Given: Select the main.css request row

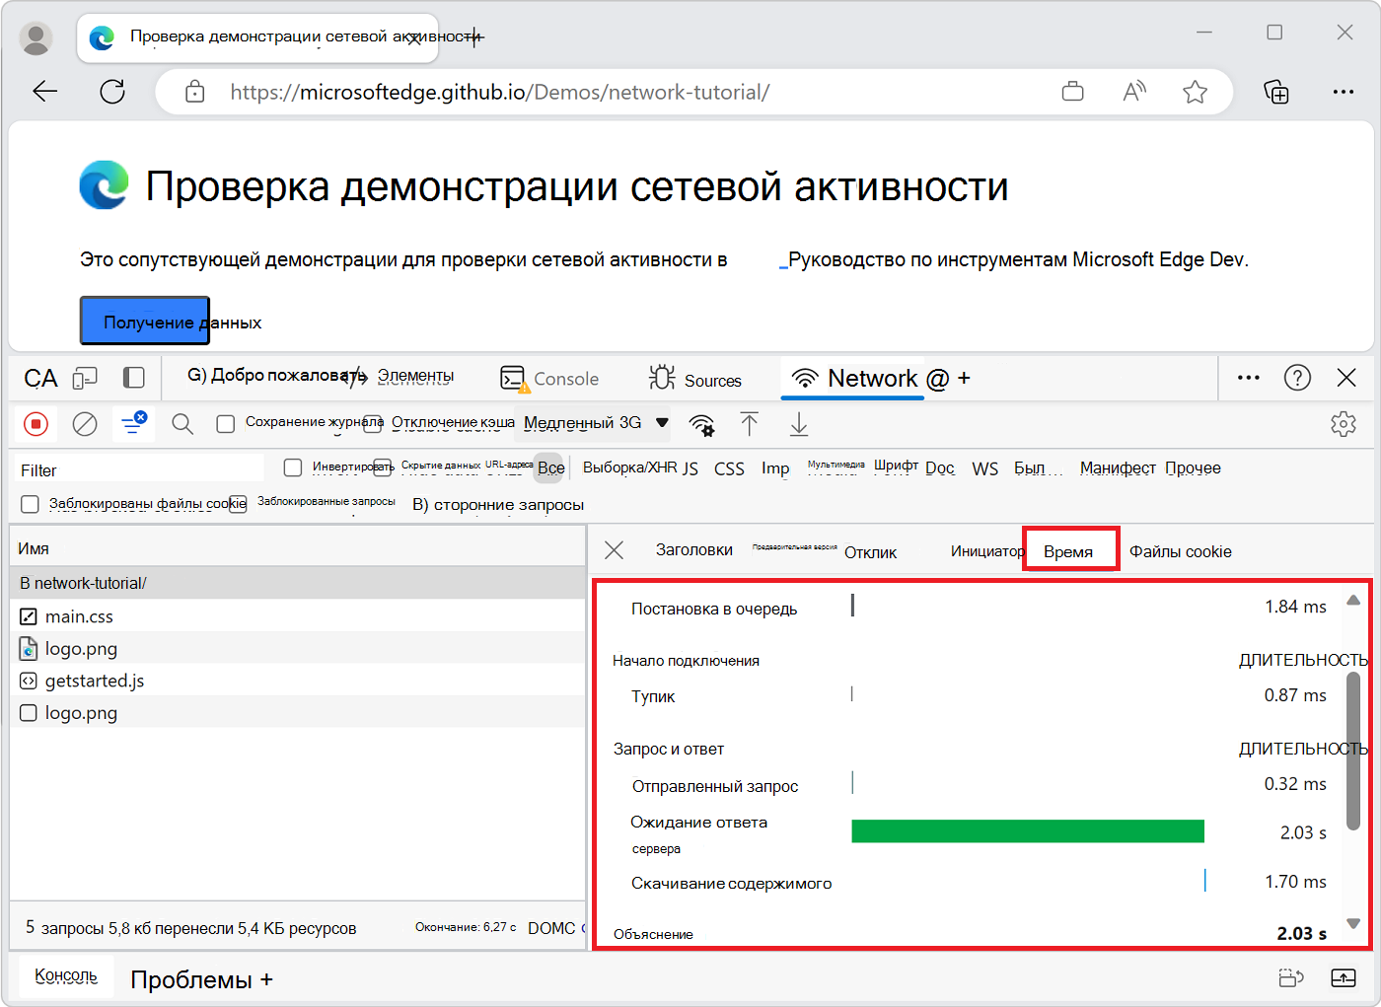Looking at the screenshot, I should (x=298, y=615).
